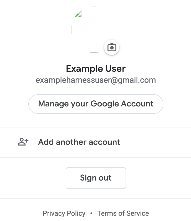The width and height of the screenshot is (191, 221).
Task: Open Manage your Google Account
Action: click(x=96, y=104)
